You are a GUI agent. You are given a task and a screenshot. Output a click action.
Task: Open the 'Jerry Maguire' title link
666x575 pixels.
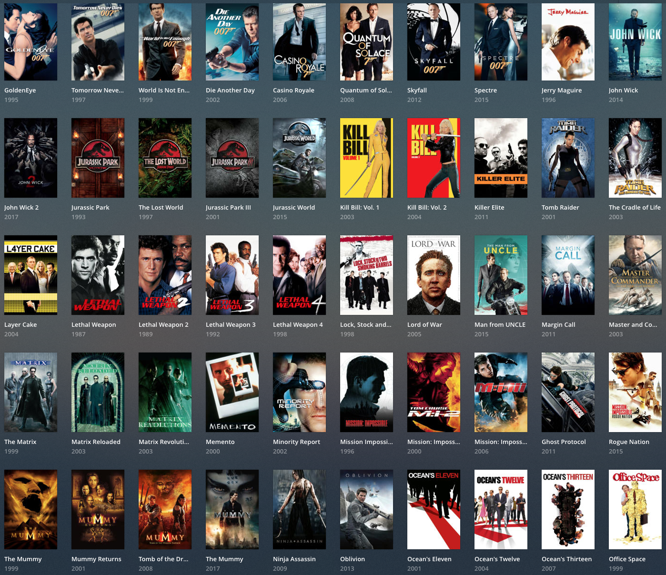(562, 91)
